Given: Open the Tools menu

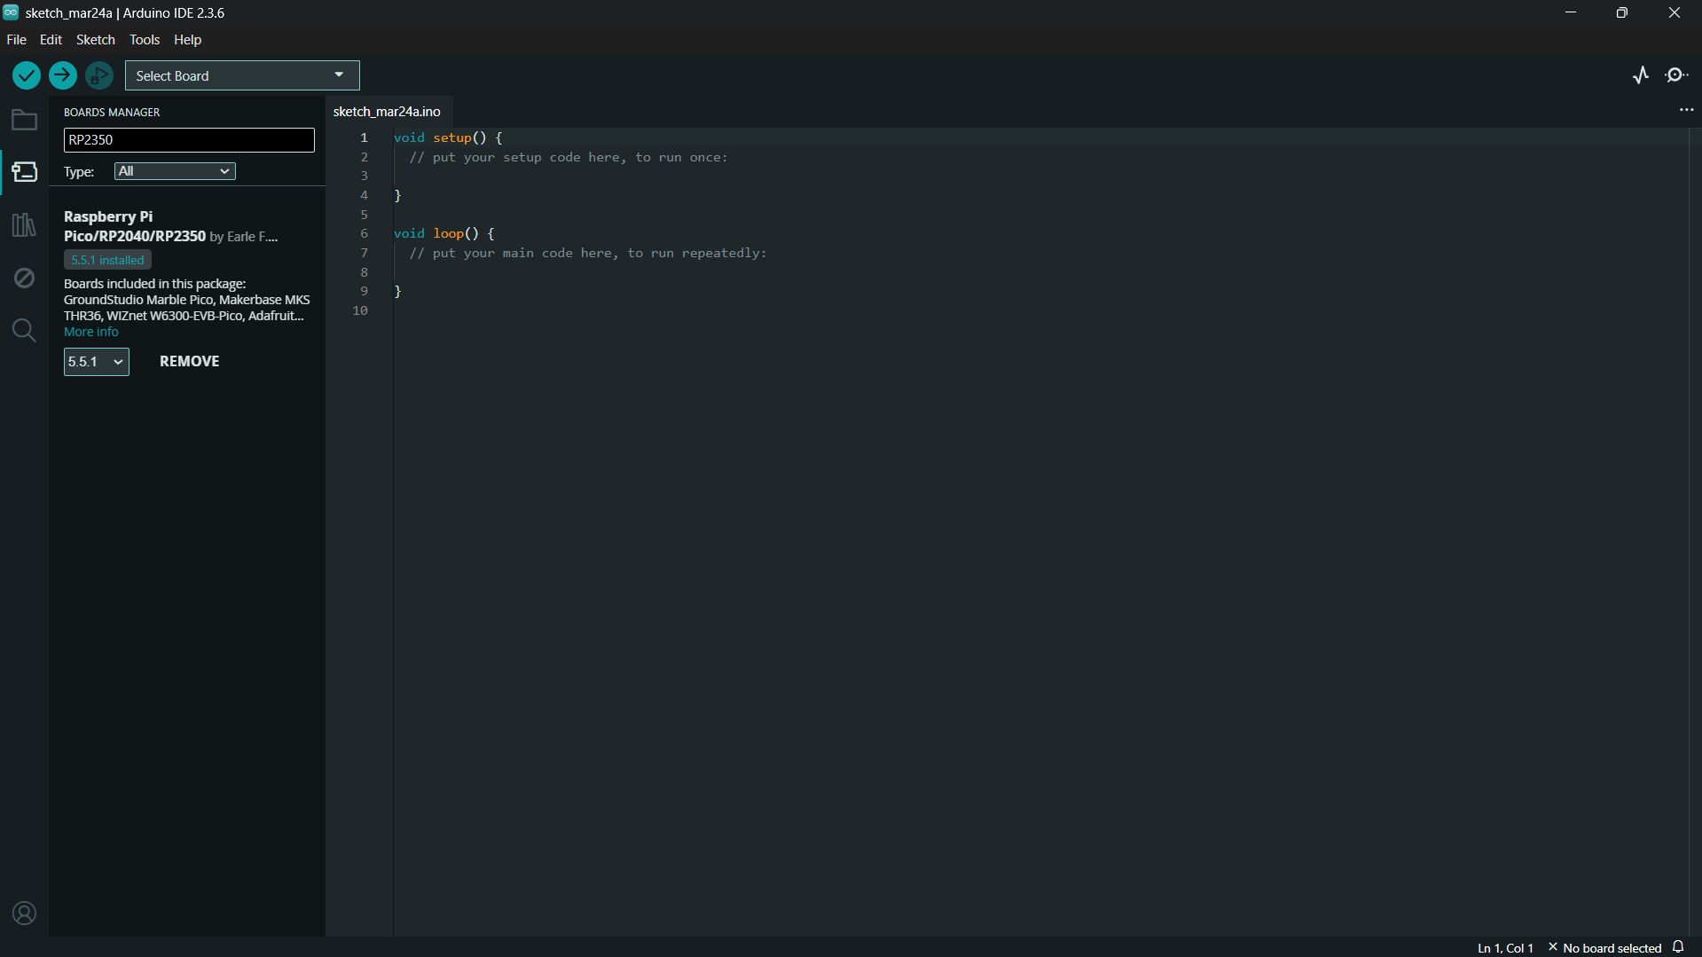Looking at the screenshot, I should click(x=144, y=40).
